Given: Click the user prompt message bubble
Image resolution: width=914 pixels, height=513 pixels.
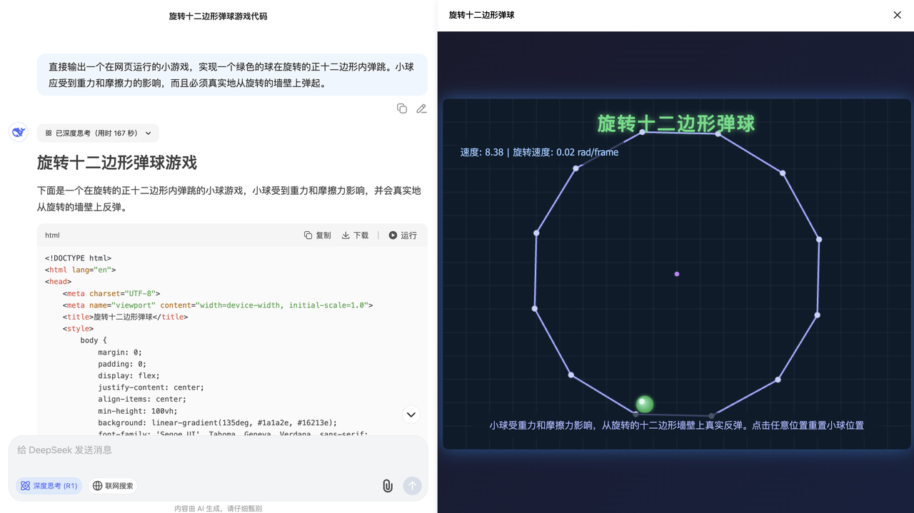Looking at the screenshot, I should (232, 75).
